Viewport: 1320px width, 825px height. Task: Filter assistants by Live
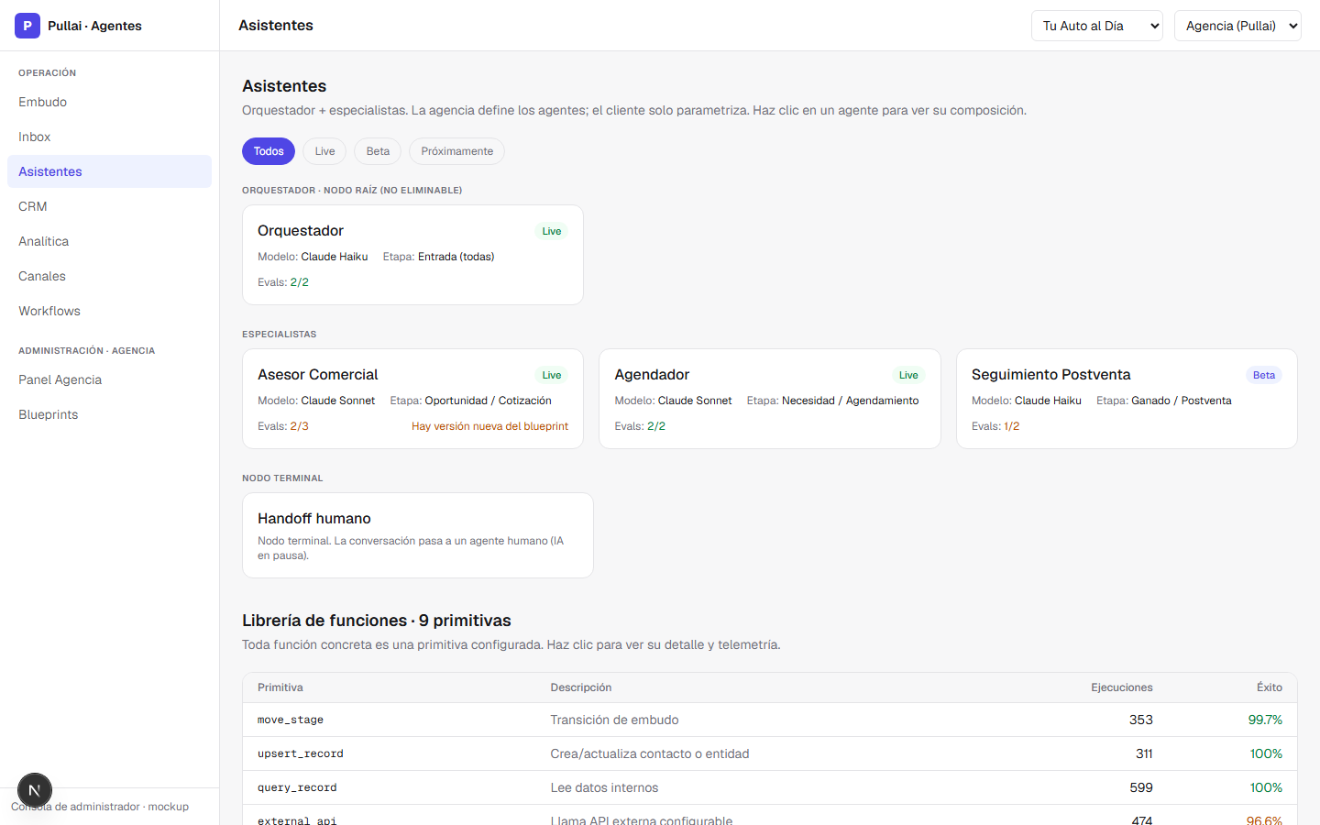(324, 151)
